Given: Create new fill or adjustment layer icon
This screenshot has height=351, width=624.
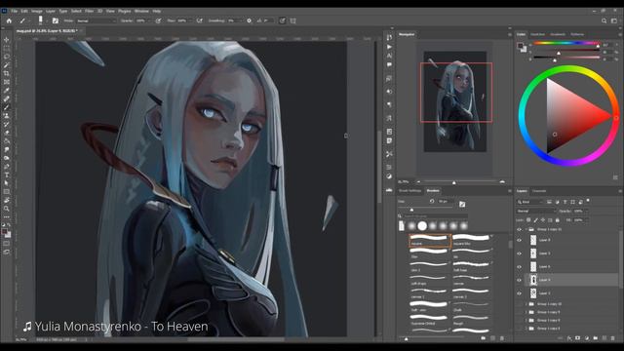Looking at the screenshot, I should click(x=587, y=338).
